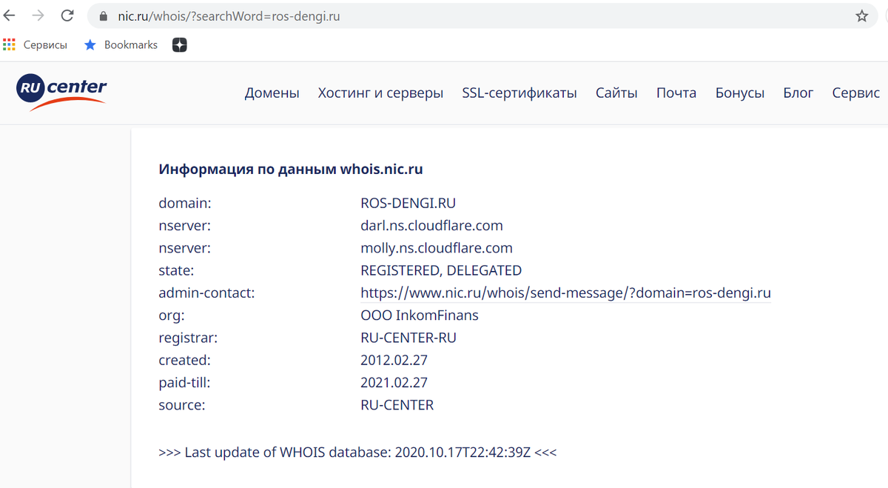Open the Домены menu

(272, 93)
